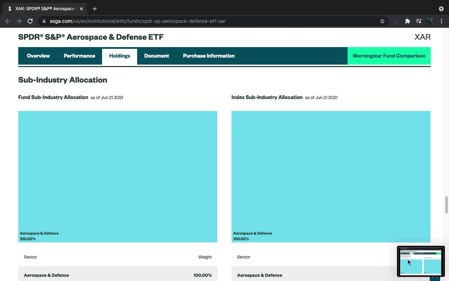
Task: Reload the current page
Action: tap(30, 21)
